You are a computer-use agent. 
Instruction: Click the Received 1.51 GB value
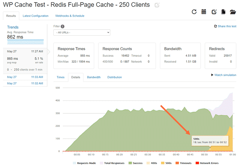pyautogui.click(x=191, y=61)
